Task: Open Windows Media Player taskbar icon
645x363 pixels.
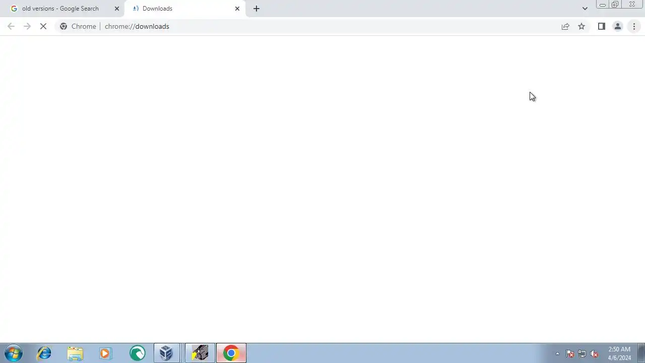Action: [105, 353]
